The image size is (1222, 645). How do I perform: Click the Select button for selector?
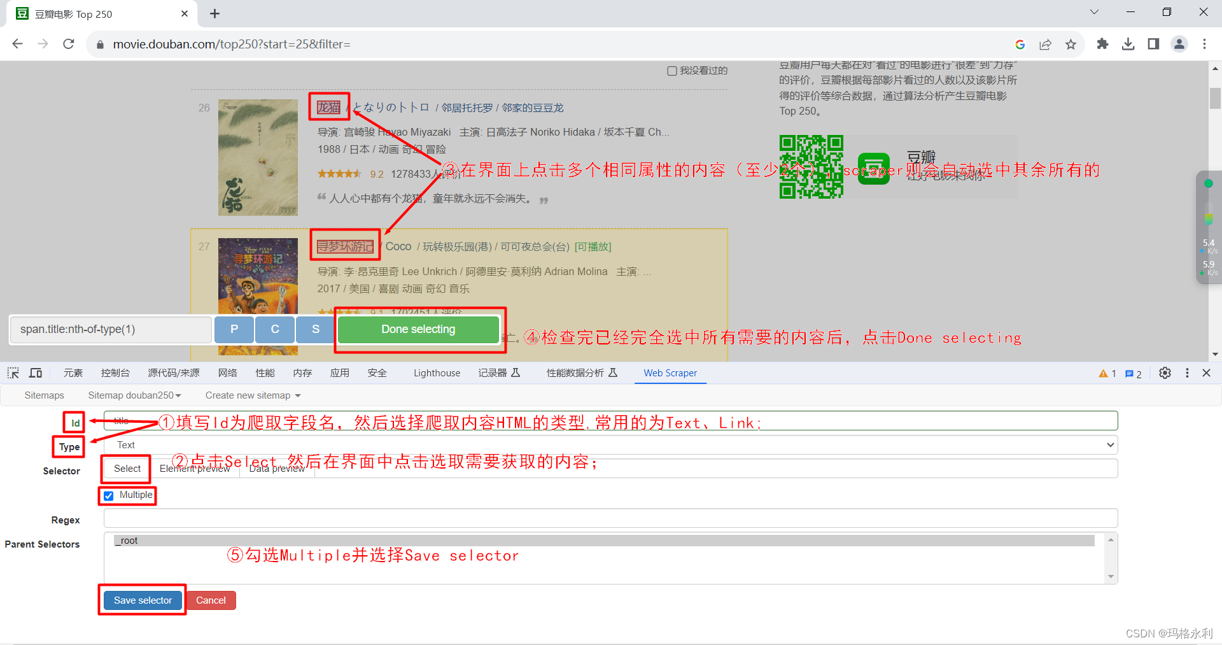click(127, 469)
